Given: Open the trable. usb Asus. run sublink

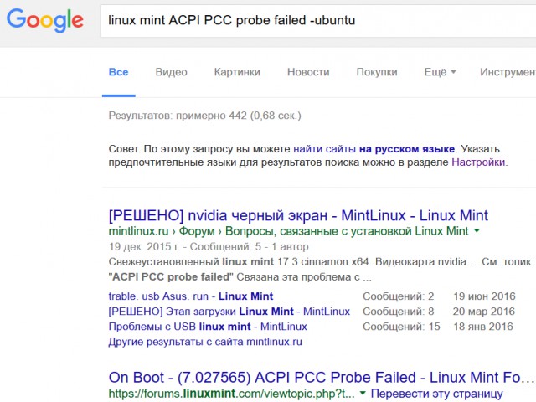Looking at the screenshot, I should (x=191, y=296).
